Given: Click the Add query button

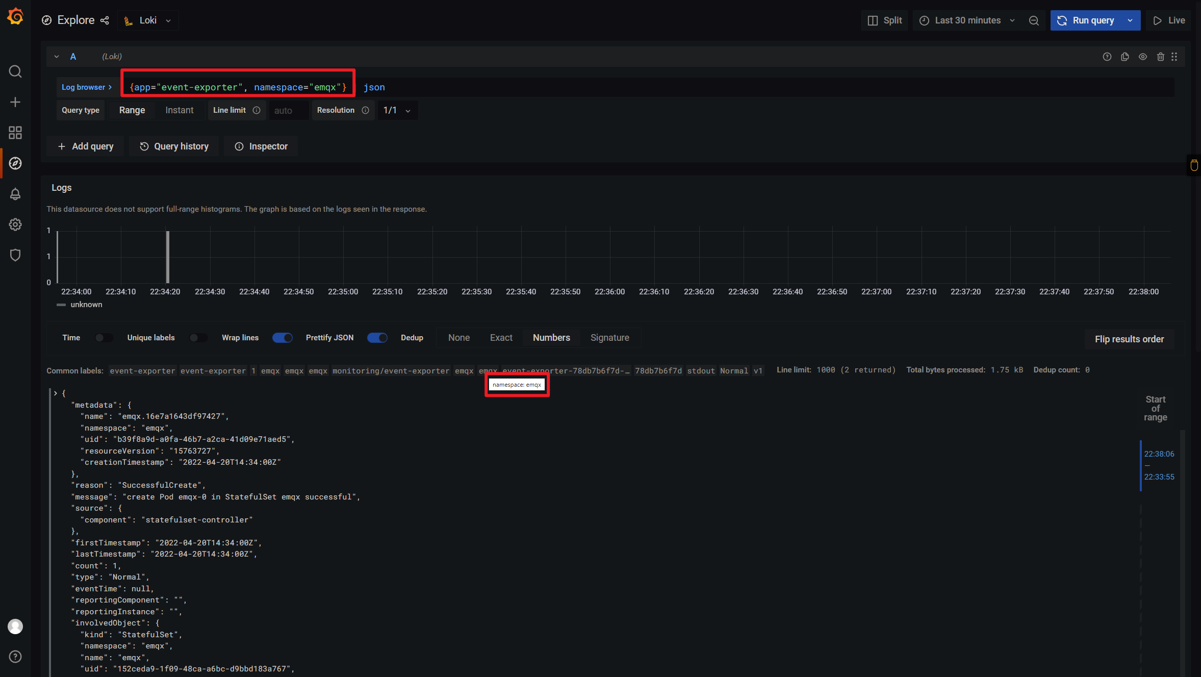Looking at the screenshot, I should click(85, 146).
